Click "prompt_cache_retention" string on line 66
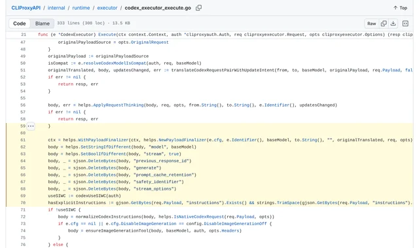 point(164,175)
